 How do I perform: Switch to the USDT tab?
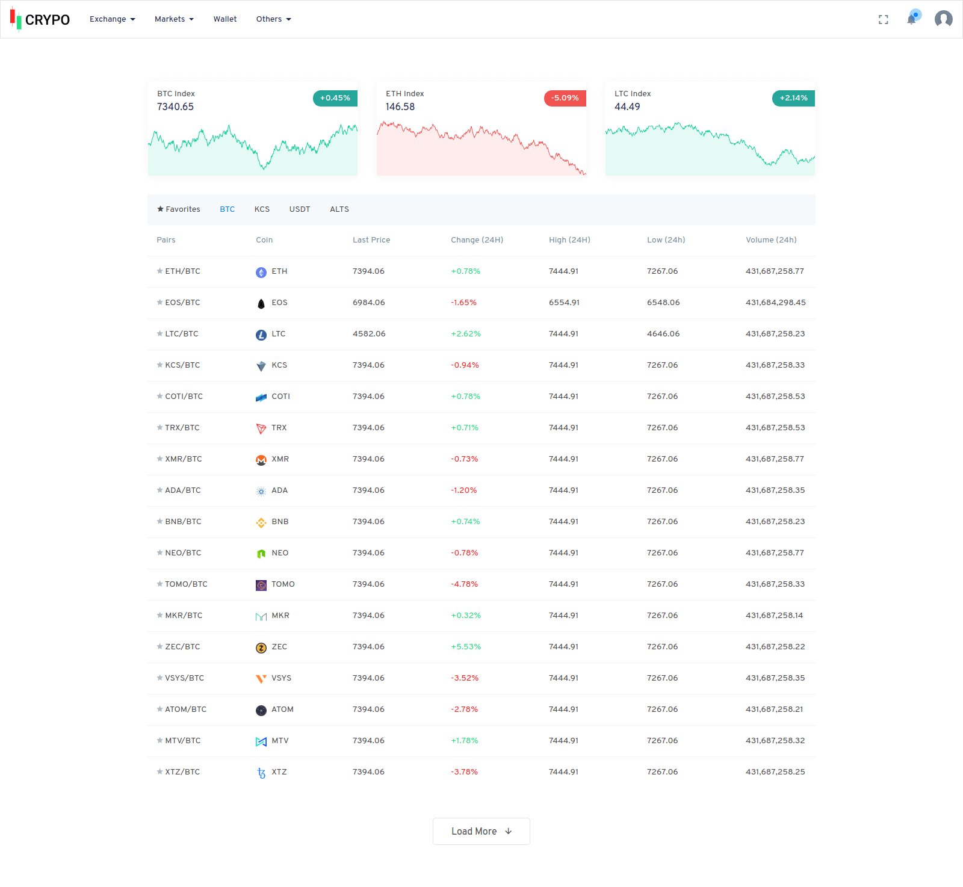(x=300, y=209)
